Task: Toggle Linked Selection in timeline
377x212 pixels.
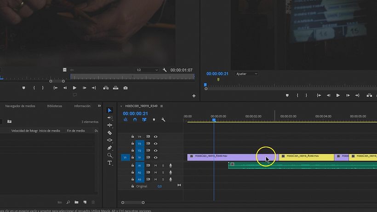Action: pyautogui.click(x=144, y=120)
